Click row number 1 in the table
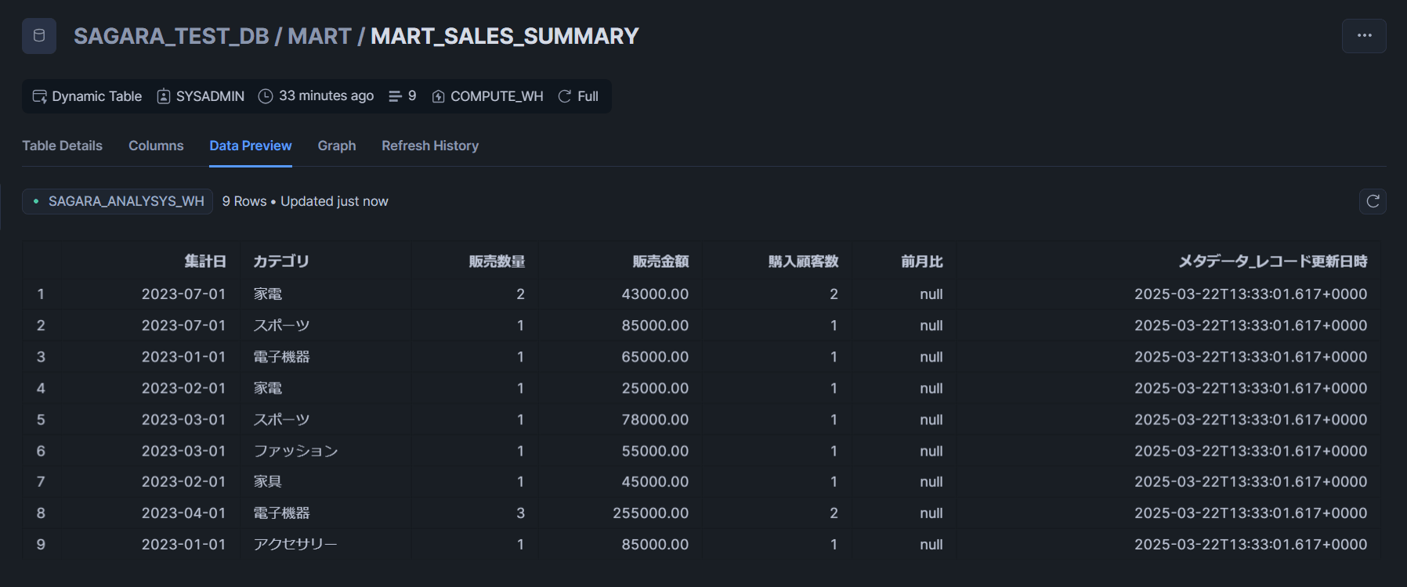This screenshot has width=1407, height=587. 41,294
